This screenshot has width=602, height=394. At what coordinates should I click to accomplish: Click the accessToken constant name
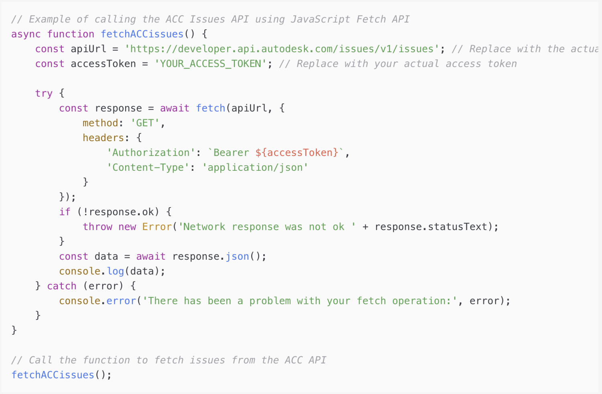pos(103,64)
